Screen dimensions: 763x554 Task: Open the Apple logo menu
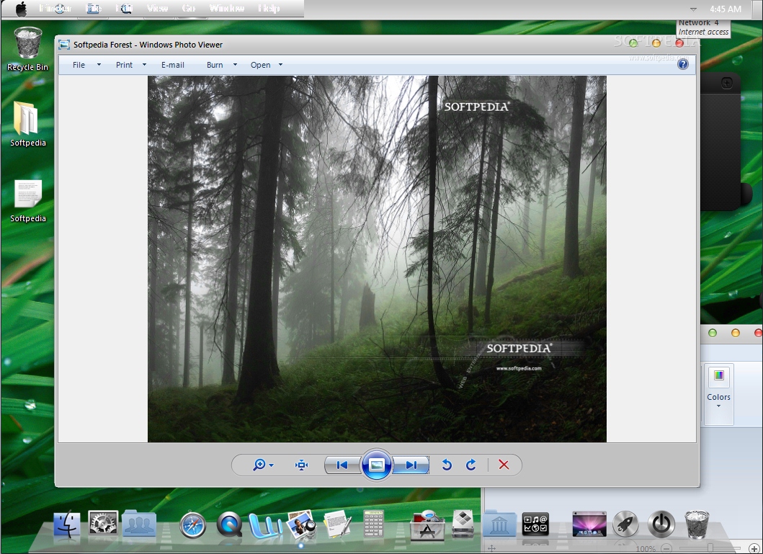pyautogui.click(x=22, y=8)
